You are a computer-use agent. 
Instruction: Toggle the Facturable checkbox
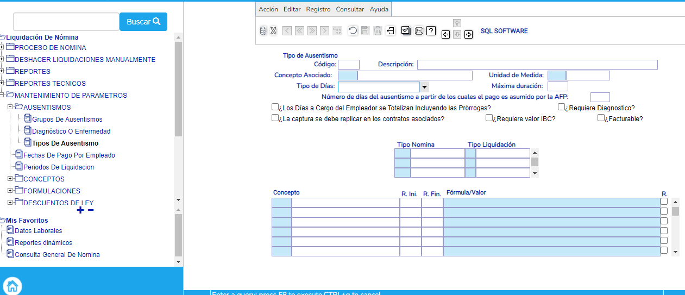[601, 118]
